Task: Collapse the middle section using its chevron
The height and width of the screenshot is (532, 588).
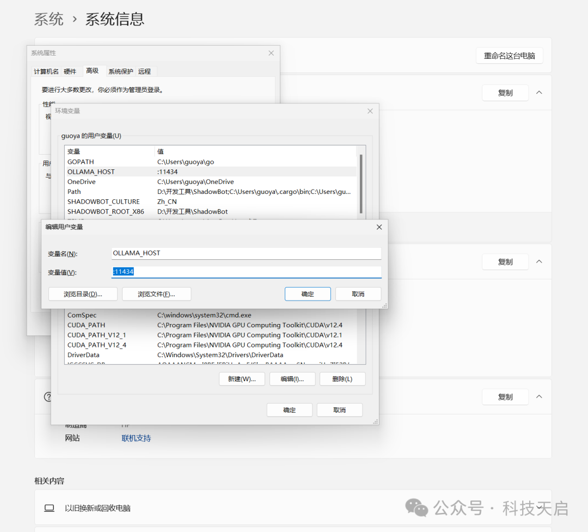Action: coord(539,261)
